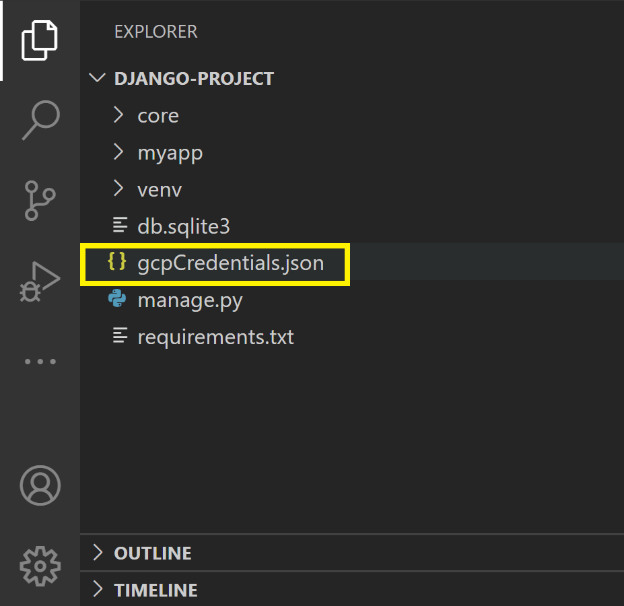The width and height of the screenshot is (624, 606).
Task: Click the EXPLORER panel header
Action: [155, 31]
